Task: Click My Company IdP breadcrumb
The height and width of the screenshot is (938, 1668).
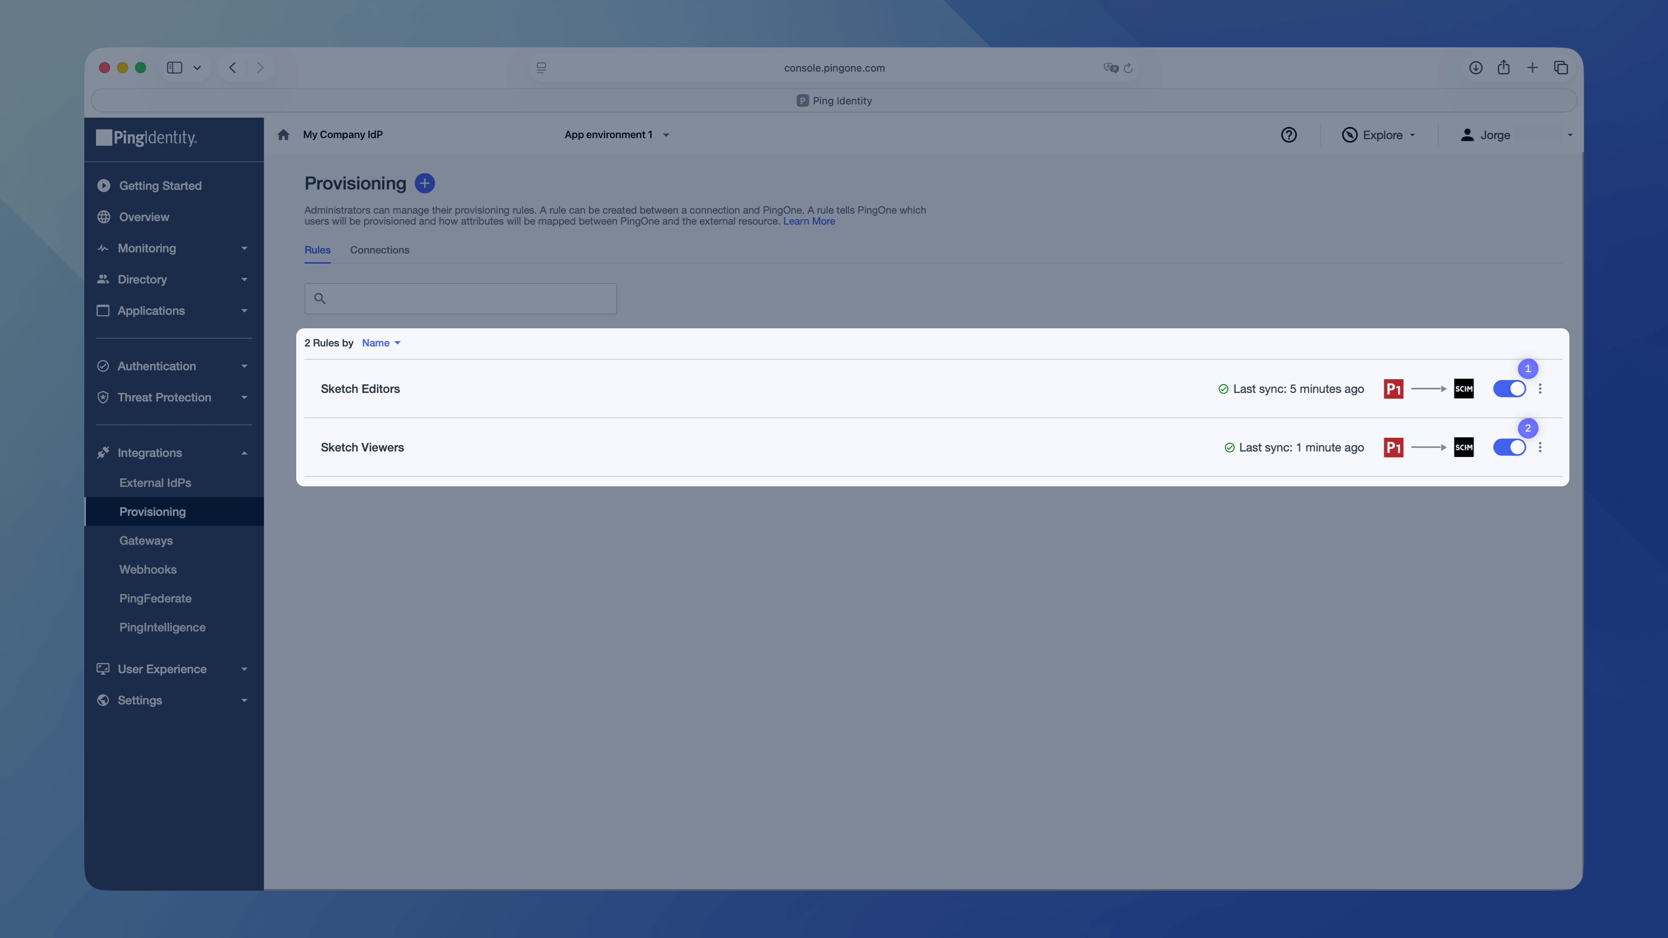Action: click(343, 135)
